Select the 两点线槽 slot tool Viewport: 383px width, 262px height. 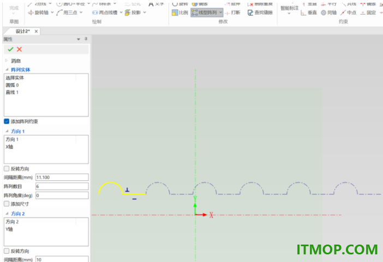coord(105,13)
